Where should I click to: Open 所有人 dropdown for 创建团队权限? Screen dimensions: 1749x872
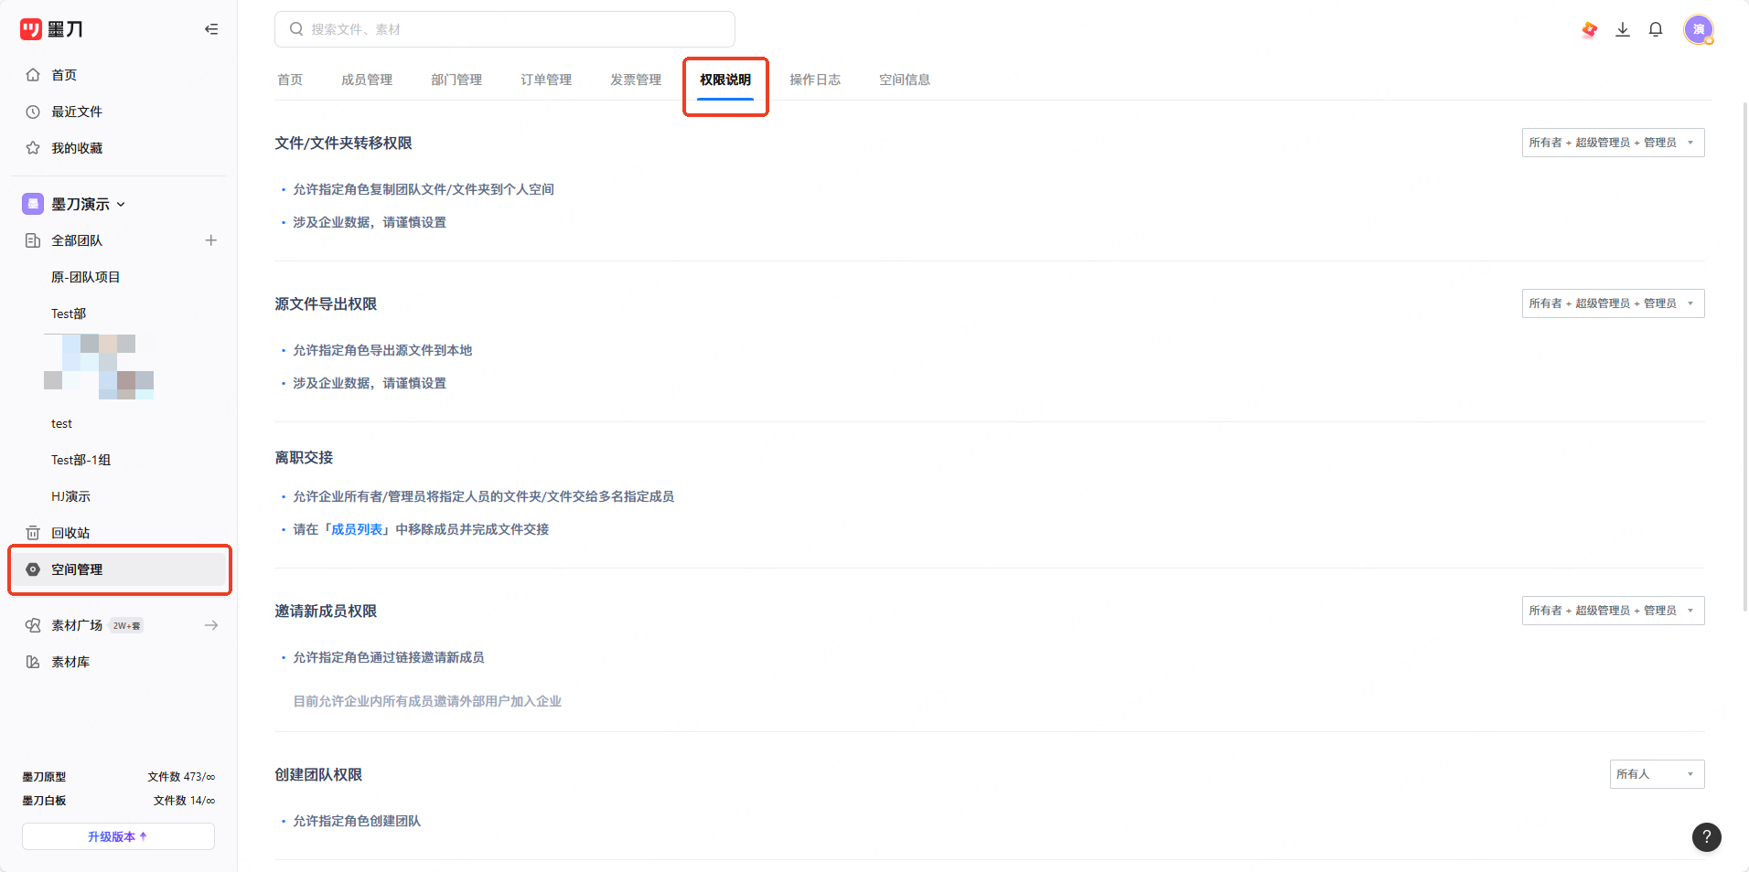coord(1658,774)
